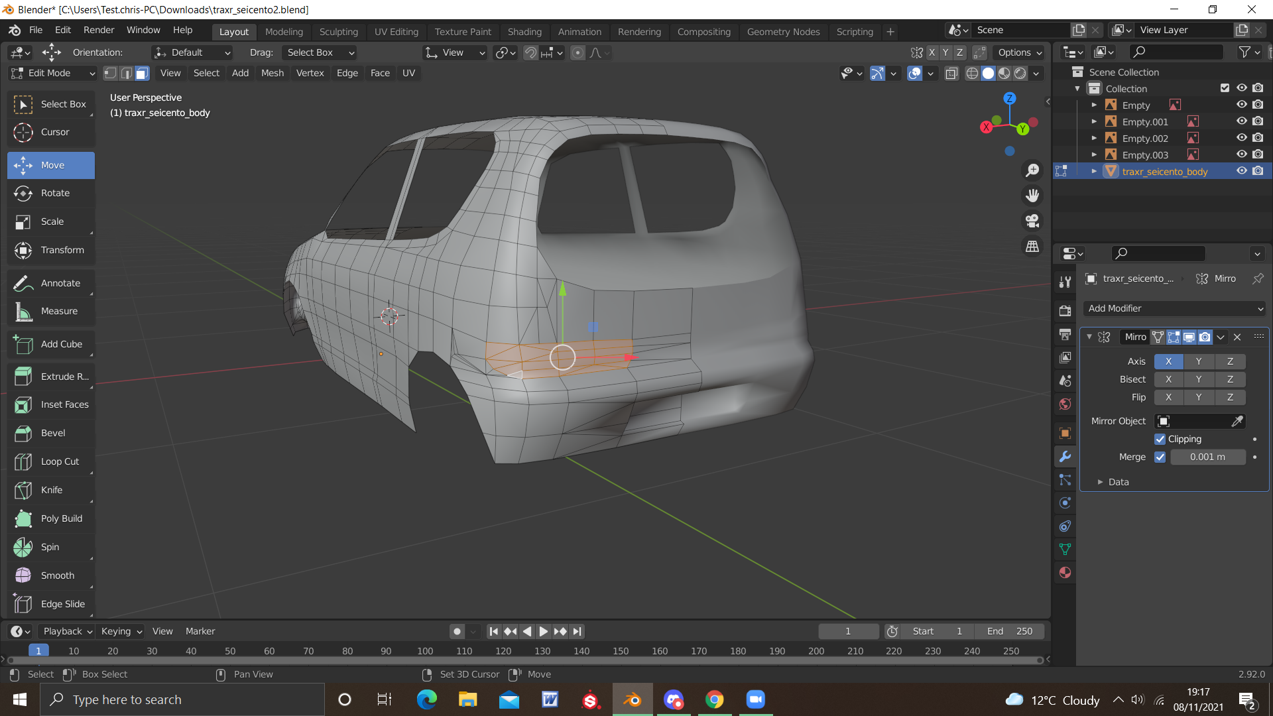
Task: Toggle X mirror in header
Action: (932, 52)
